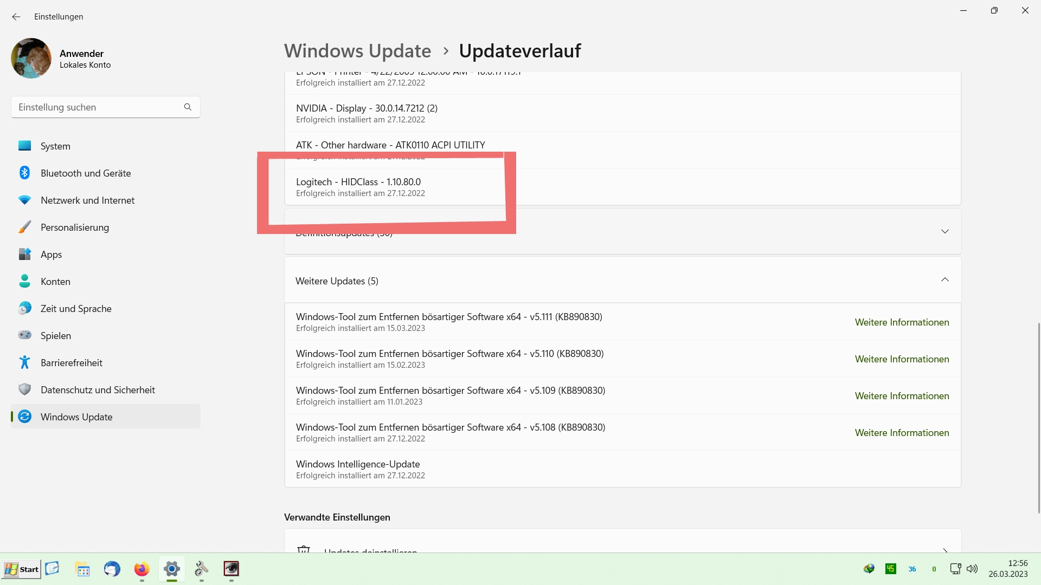Open Datenschutz und Sicherheit settings
Image resolution: width=1041 pixels, height=585 pixels.
[x=106, y=390]
